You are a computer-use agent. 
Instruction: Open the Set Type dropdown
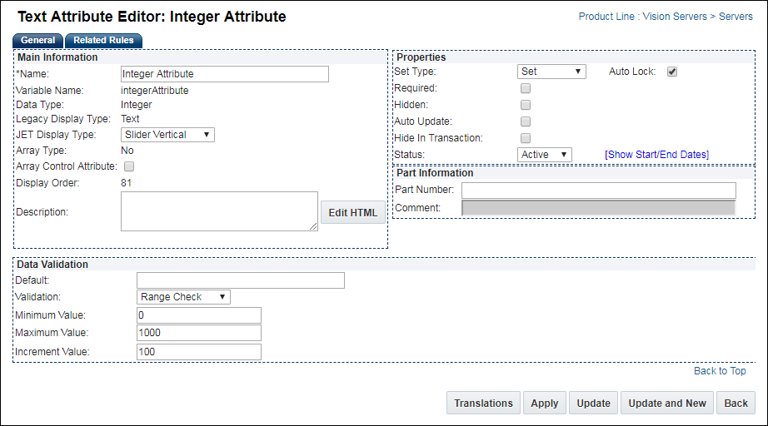tap(551, 72)
